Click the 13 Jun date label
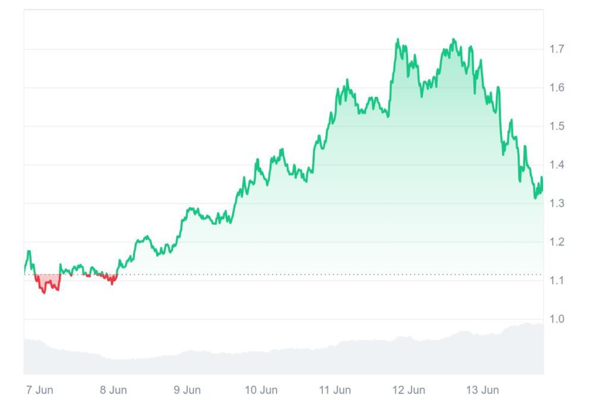Screen dimensions: 609x406 click(483, 390)
